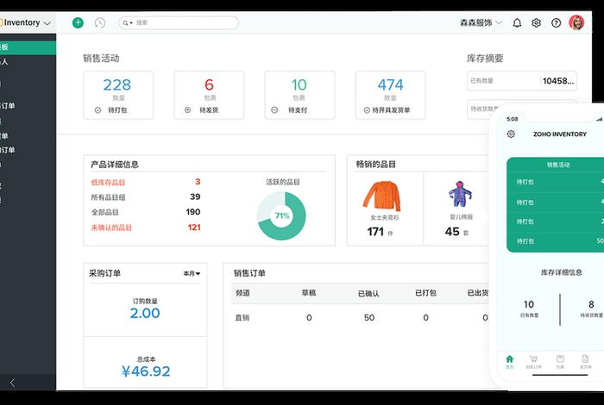The height and width of the screenshot is (405, 604).
Task: Click the 0 cell under 已打包
Action: click(425, 318)
